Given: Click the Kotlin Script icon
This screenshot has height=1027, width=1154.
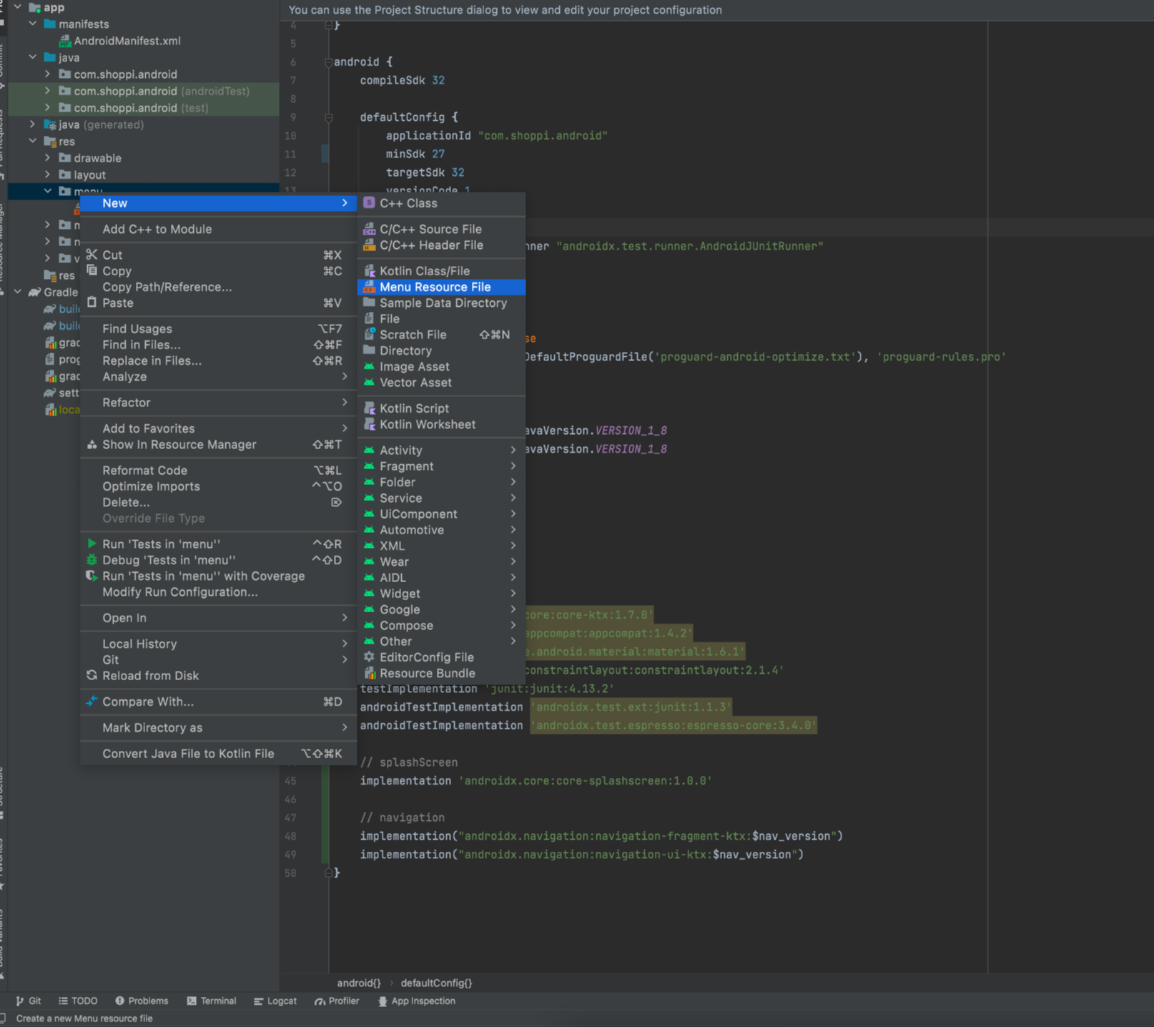Looking at the screenshot, I should click(369, 408).
